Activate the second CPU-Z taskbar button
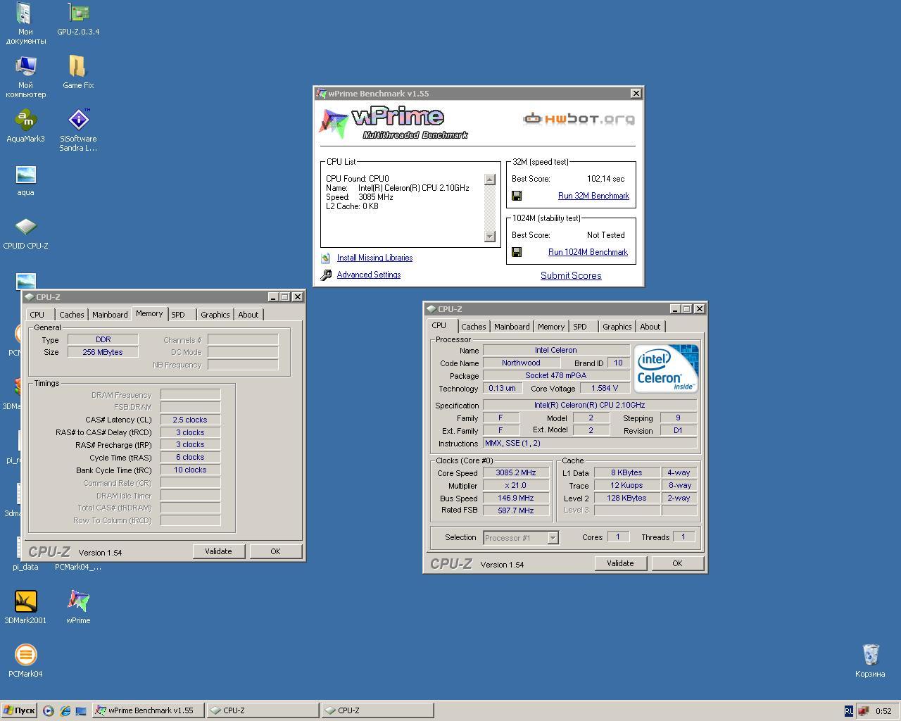The image size is (901, 721). (x=377, y=710)
